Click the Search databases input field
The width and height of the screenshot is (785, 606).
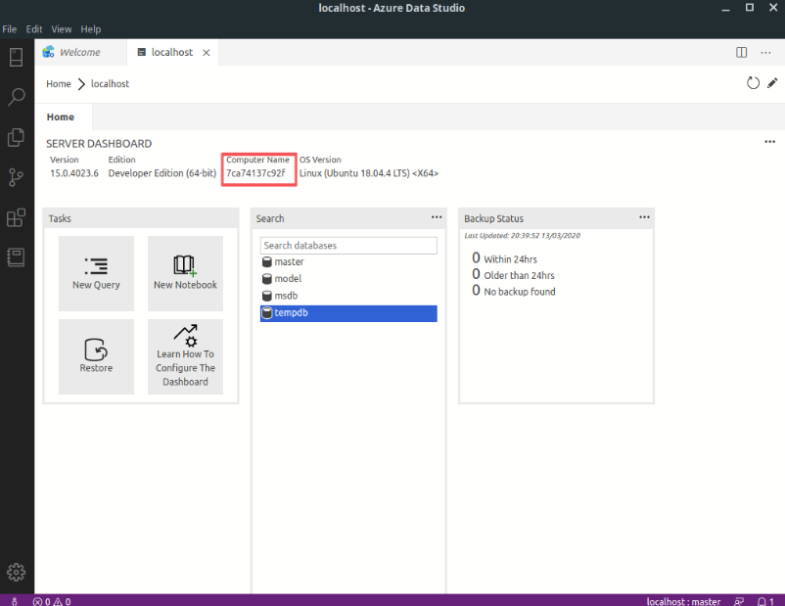348,246
